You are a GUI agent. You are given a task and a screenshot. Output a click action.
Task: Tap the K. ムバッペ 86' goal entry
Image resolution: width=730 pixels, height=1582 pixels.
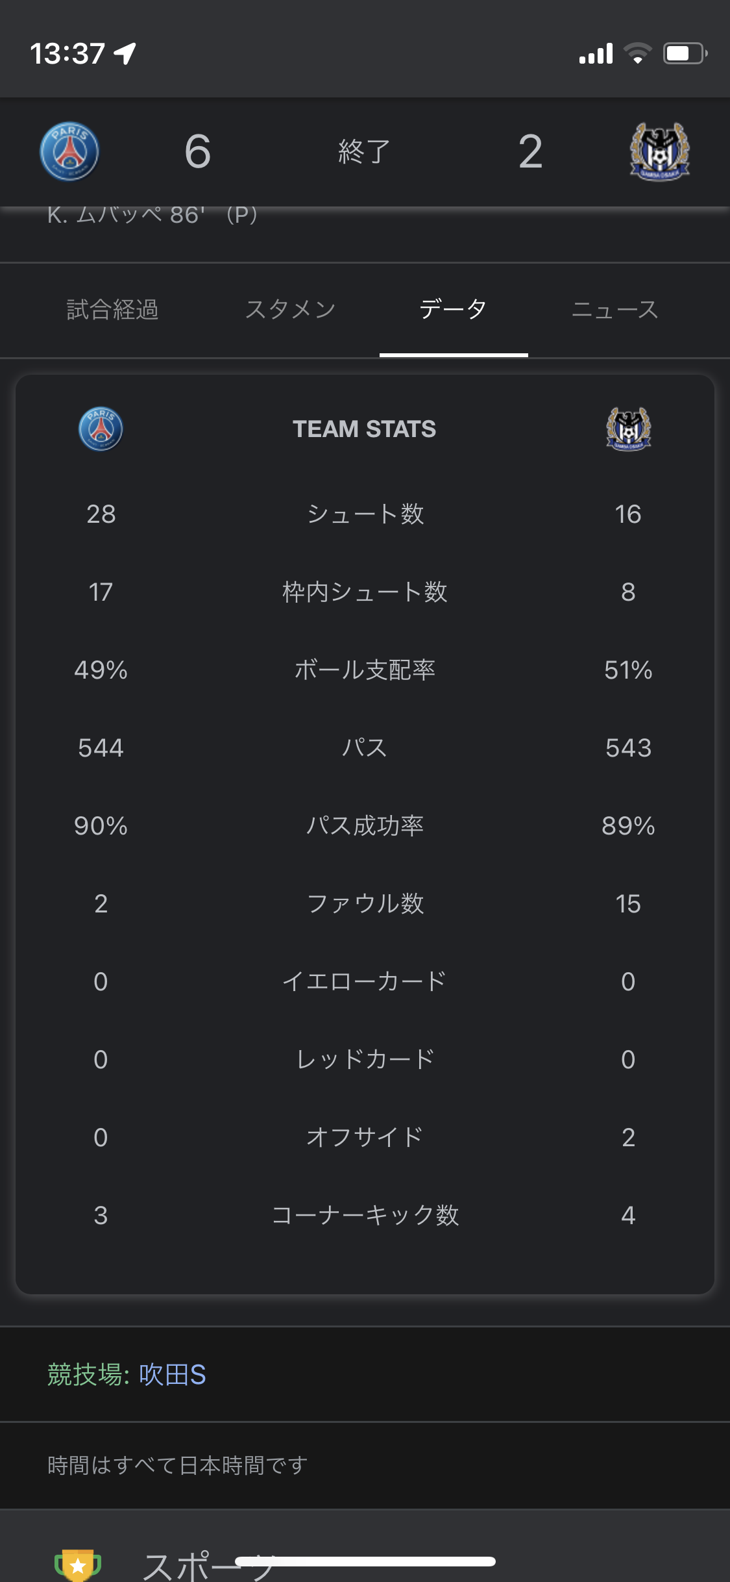tap(152, 215)
